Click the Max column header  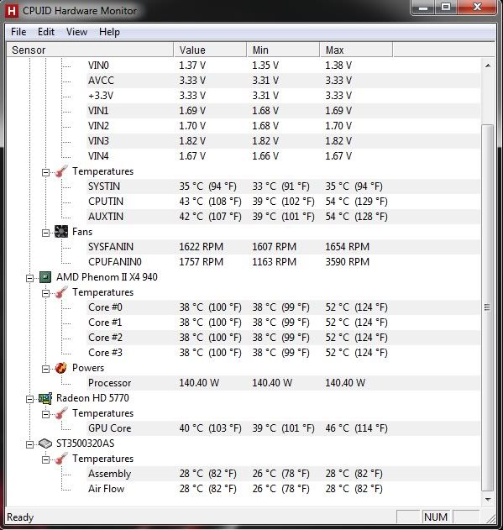356,50
